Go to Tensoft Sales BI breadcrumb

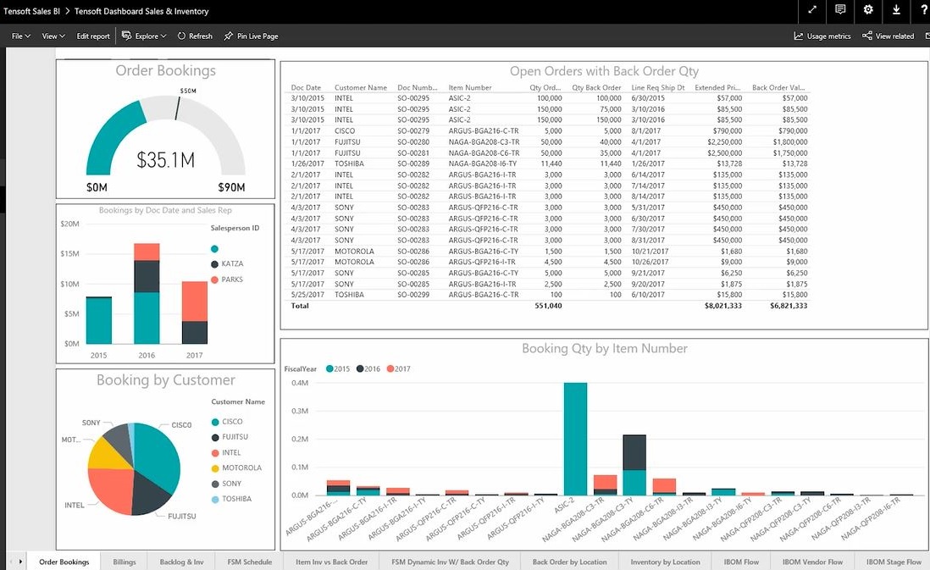click(31, 11)
